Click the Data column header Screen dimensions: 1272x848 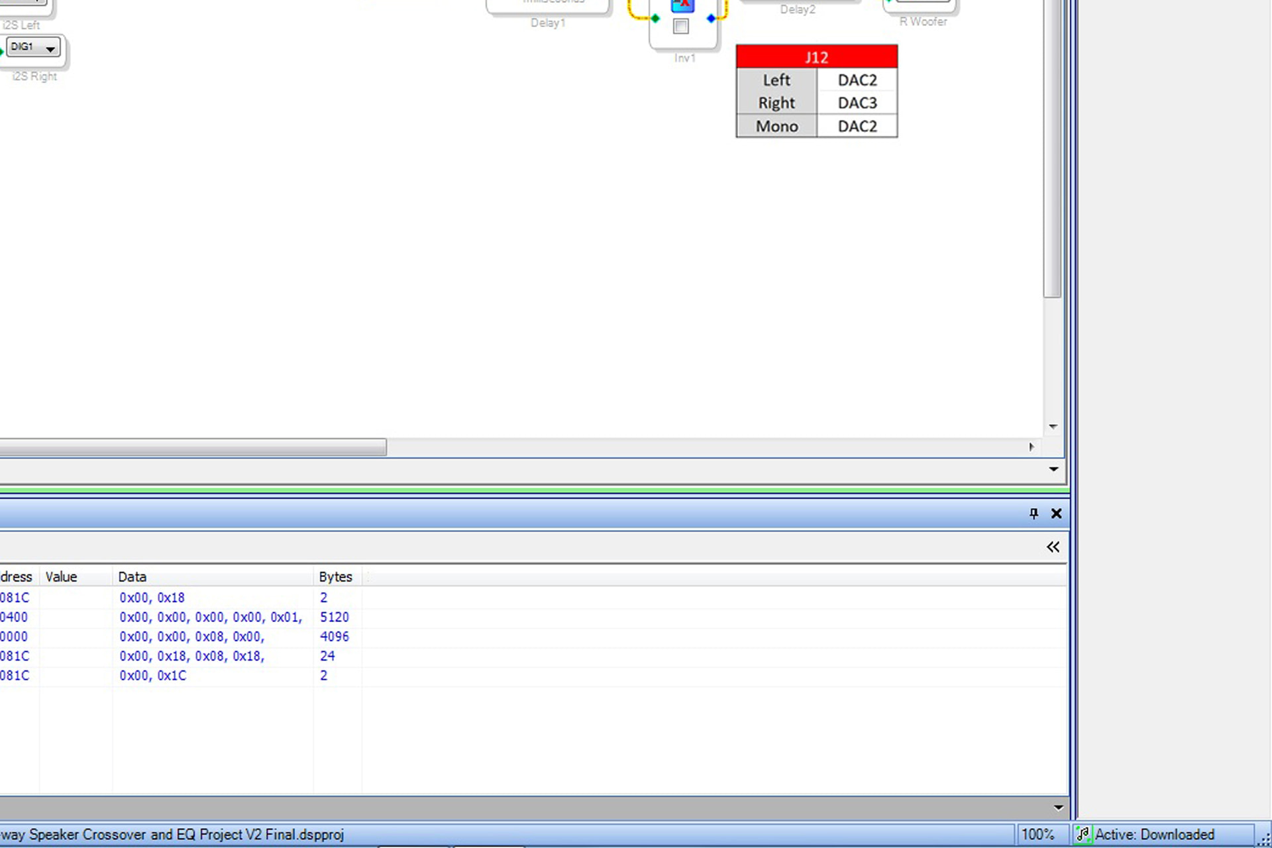click(x=132, y=576)
